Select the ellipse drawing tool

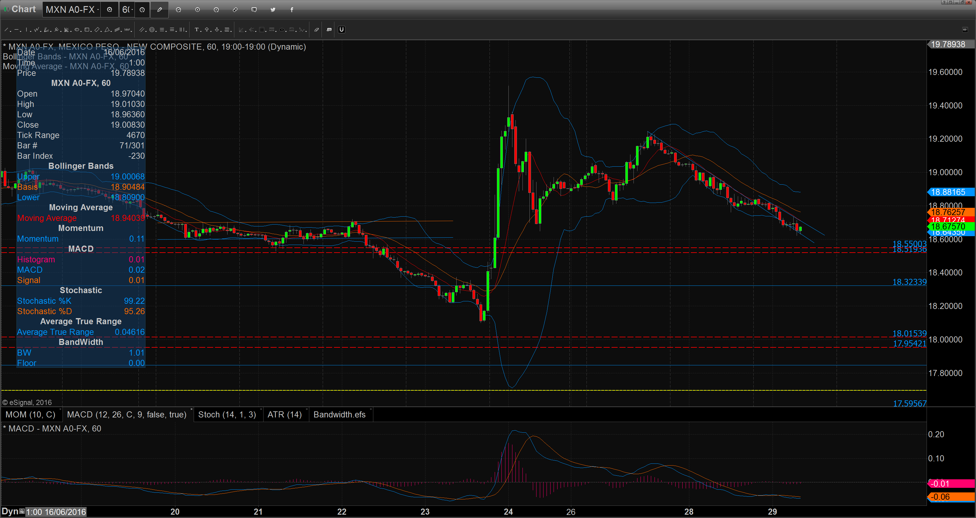coord(77,30)
